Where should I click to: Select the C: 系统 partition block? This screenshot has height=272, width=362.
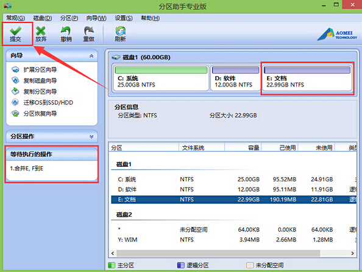click(x=161, y=78)
